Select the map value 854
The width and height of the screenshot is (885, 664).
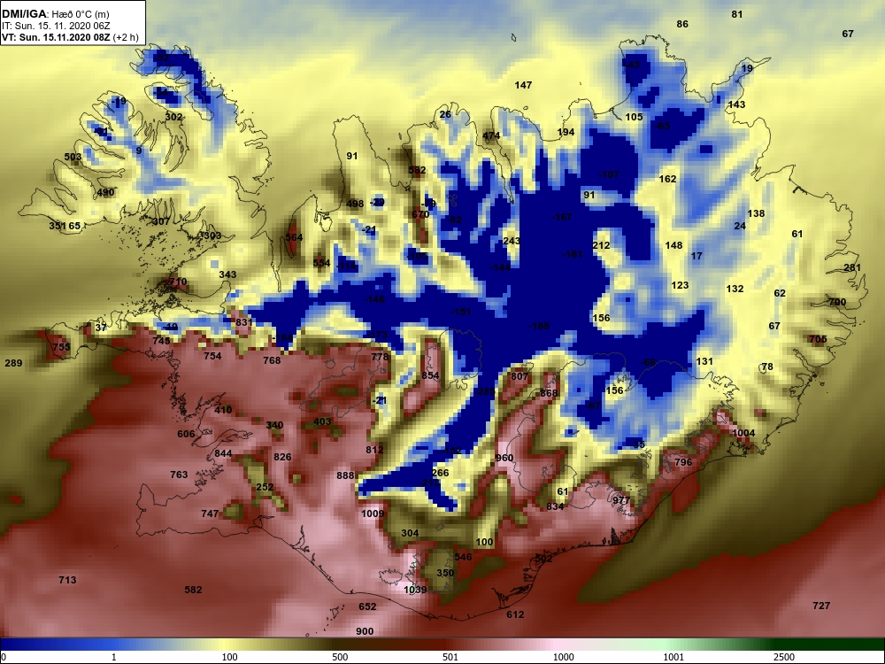coord(430,375)
